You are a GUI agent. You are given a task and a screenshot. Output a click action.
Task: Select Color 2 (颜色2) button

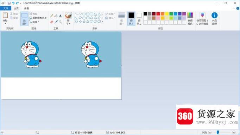139,19
